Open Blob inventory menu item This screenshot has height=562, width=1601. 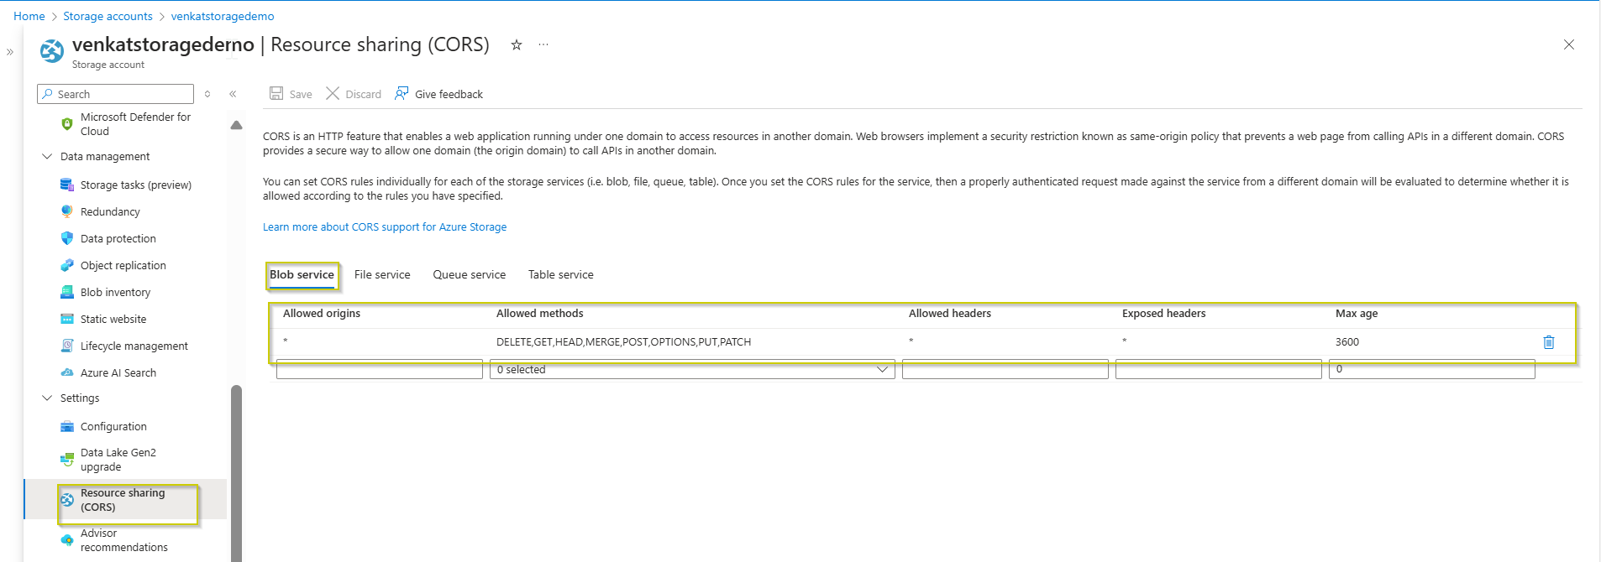point(116,292)
